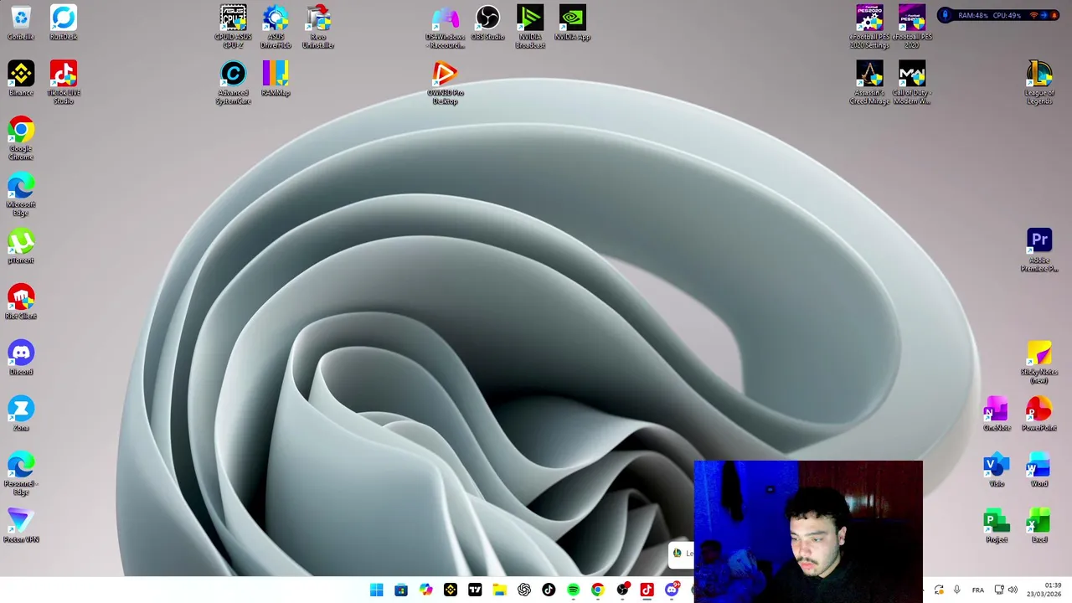Select the NVIDIA App shortcut
This screenshot has height=603, width=1072.
tap(573, 23)
